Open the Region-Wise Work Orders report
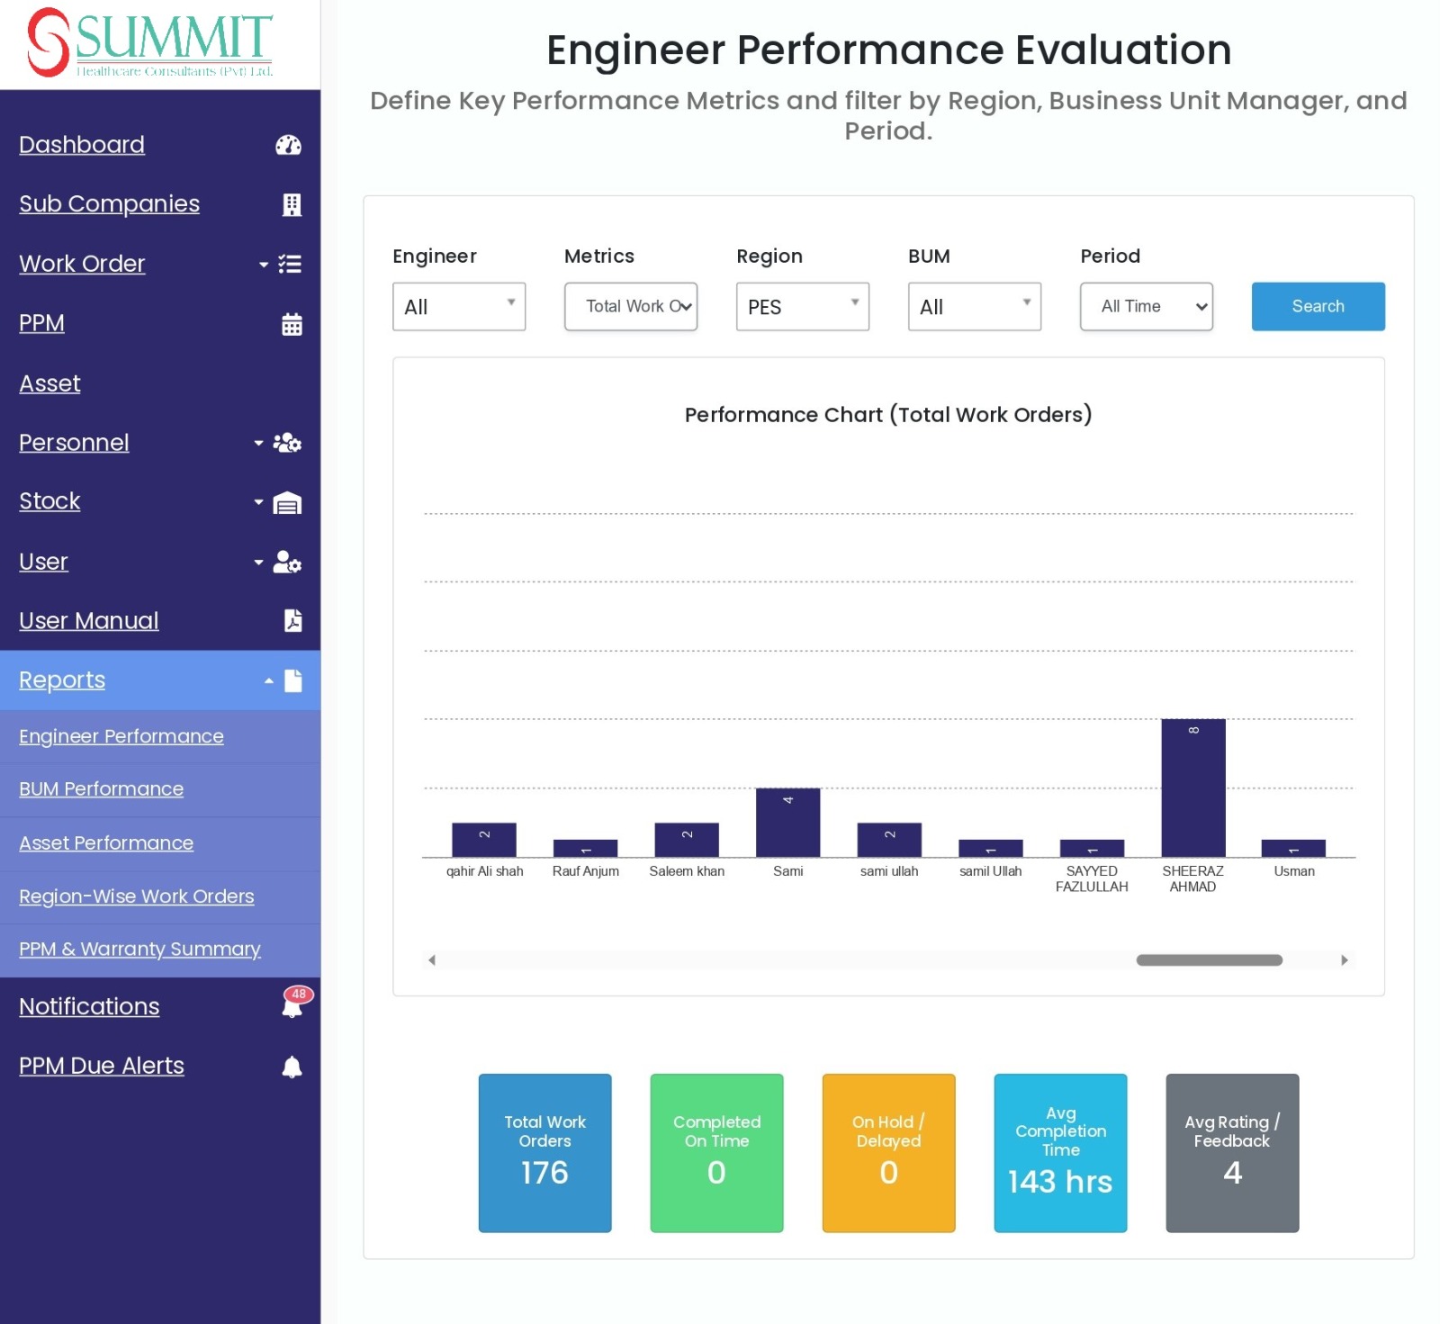The height and width of the screenshot is (1324, 1440). click(136, 896)
